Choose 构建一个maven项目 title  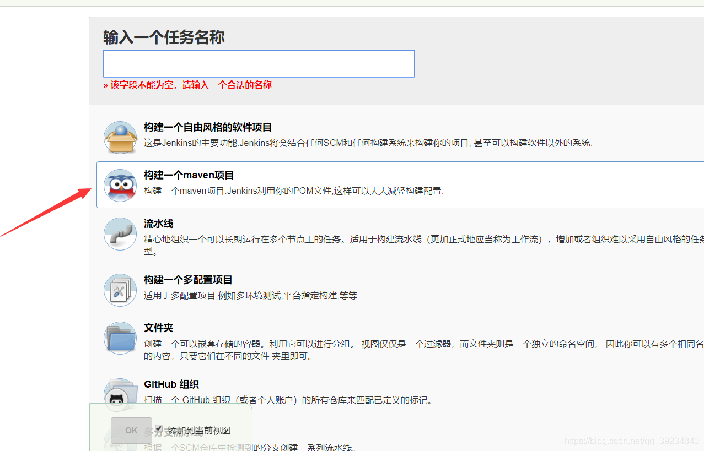click(189, 175)
